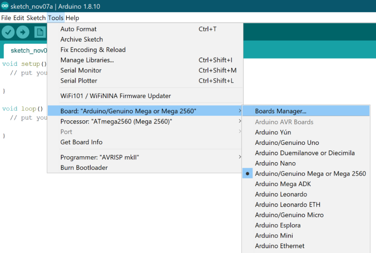Open WiFi101 / WiFiNINA Firmware Updater
Viewport: 376px width, 253px height.
(x=145, y=96)
